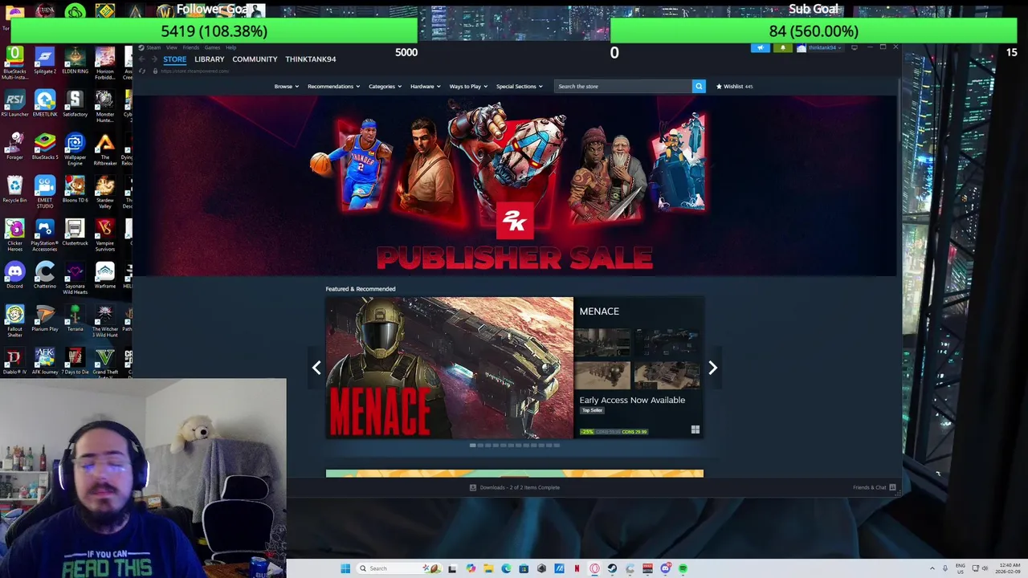Screen dimensions: 1028x578
Task: Click the first MENACE screenshot thumbnail
Action: tap(602, 342)
